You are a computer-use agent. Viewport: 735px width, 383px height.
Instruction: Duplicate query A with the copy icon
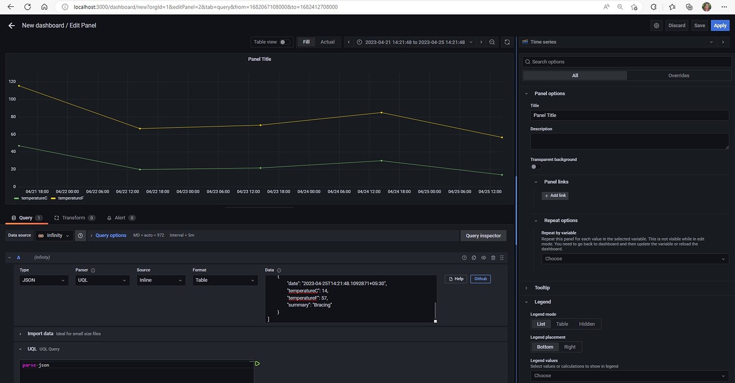click(474, 257)
